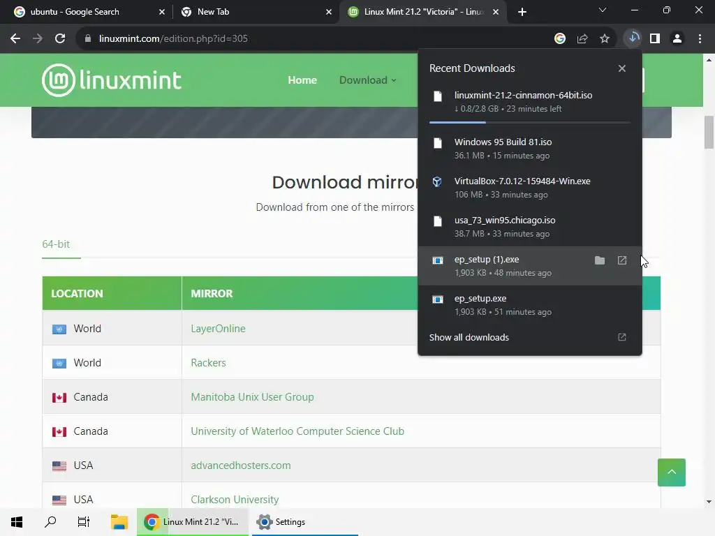The height and width of the screenshot is (536, 715).
Task: Click USA cell in advancedhosters.com row
Action: point(112,466)
